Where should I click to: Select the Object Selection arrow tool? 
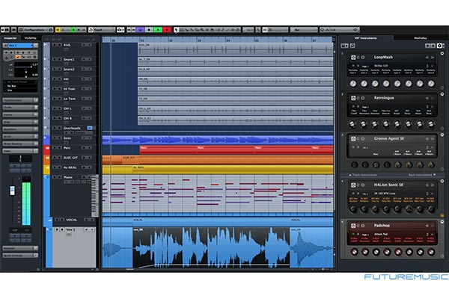(x=176, y=30)
